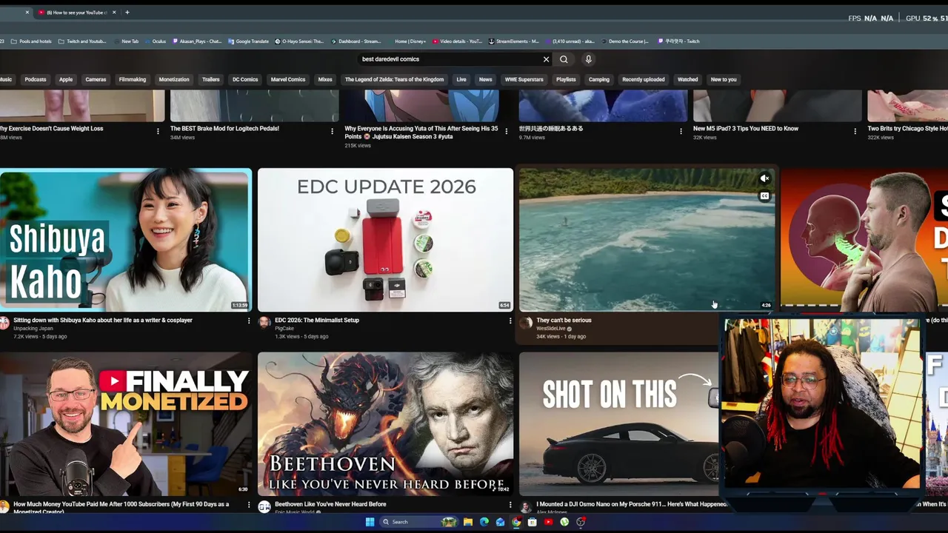
Task: Open more options for EDC 2026 video
Action: coord(510,321)
